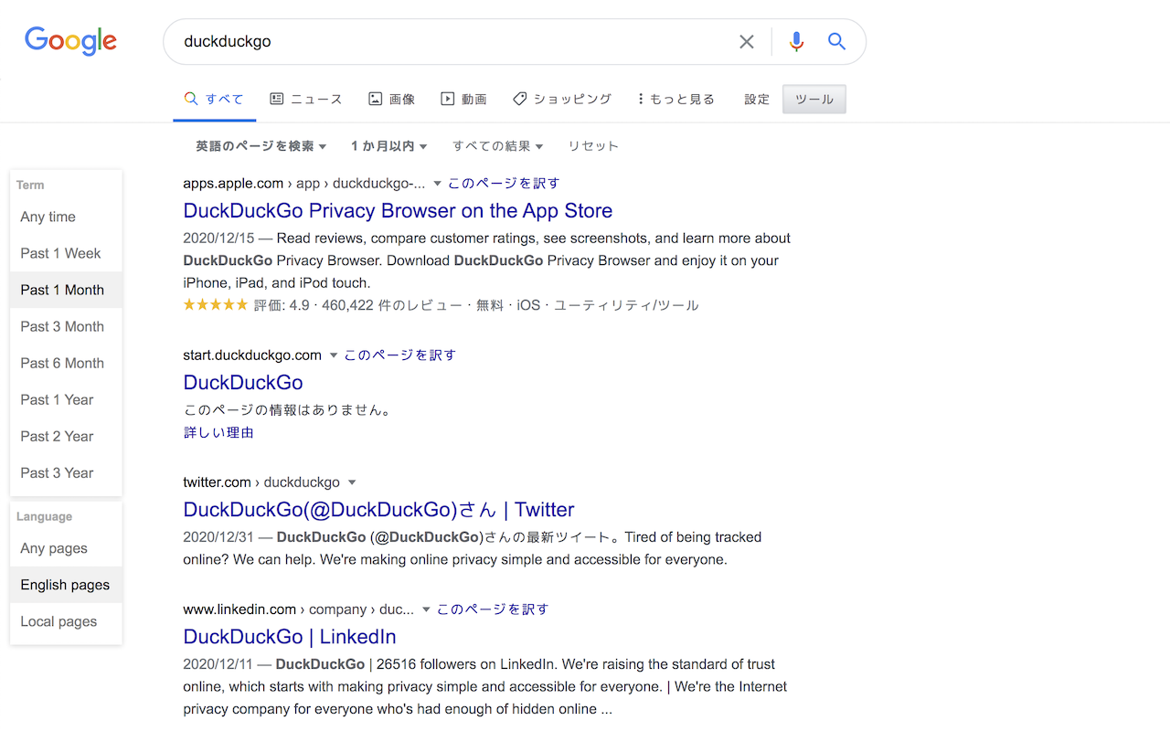Click the 動画 video play icon
This screenshot has height=731, width=1170.
pyautogui.click(x=447, y=98)
